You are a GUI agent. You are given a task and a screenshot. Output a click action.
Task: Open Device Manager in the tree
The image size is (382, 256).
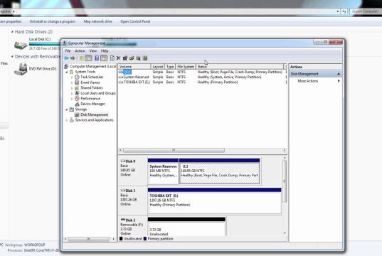(x=92, y=104)
